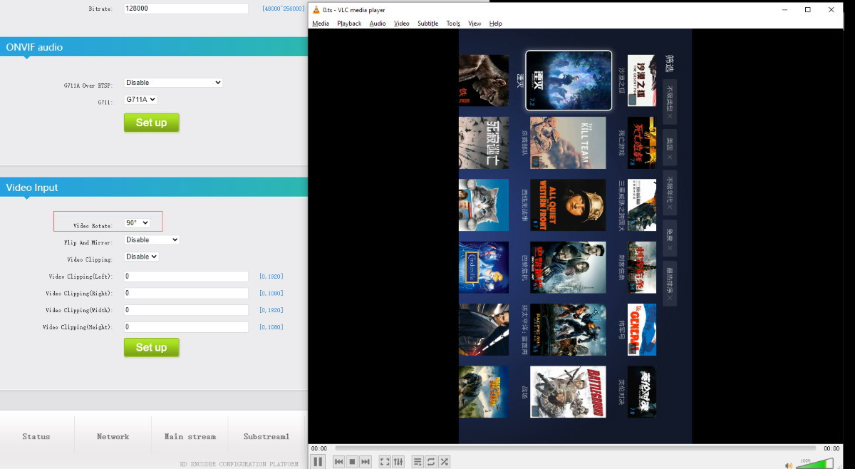Viewport: 855px width, 469px height.
Task: Click the Video Clipping(Height) field
Action: click(186, 327)
